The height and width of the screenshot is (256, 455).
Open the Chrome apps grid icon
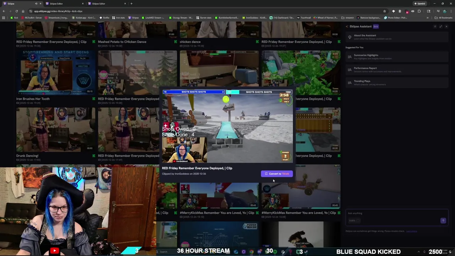coord(4,18)
